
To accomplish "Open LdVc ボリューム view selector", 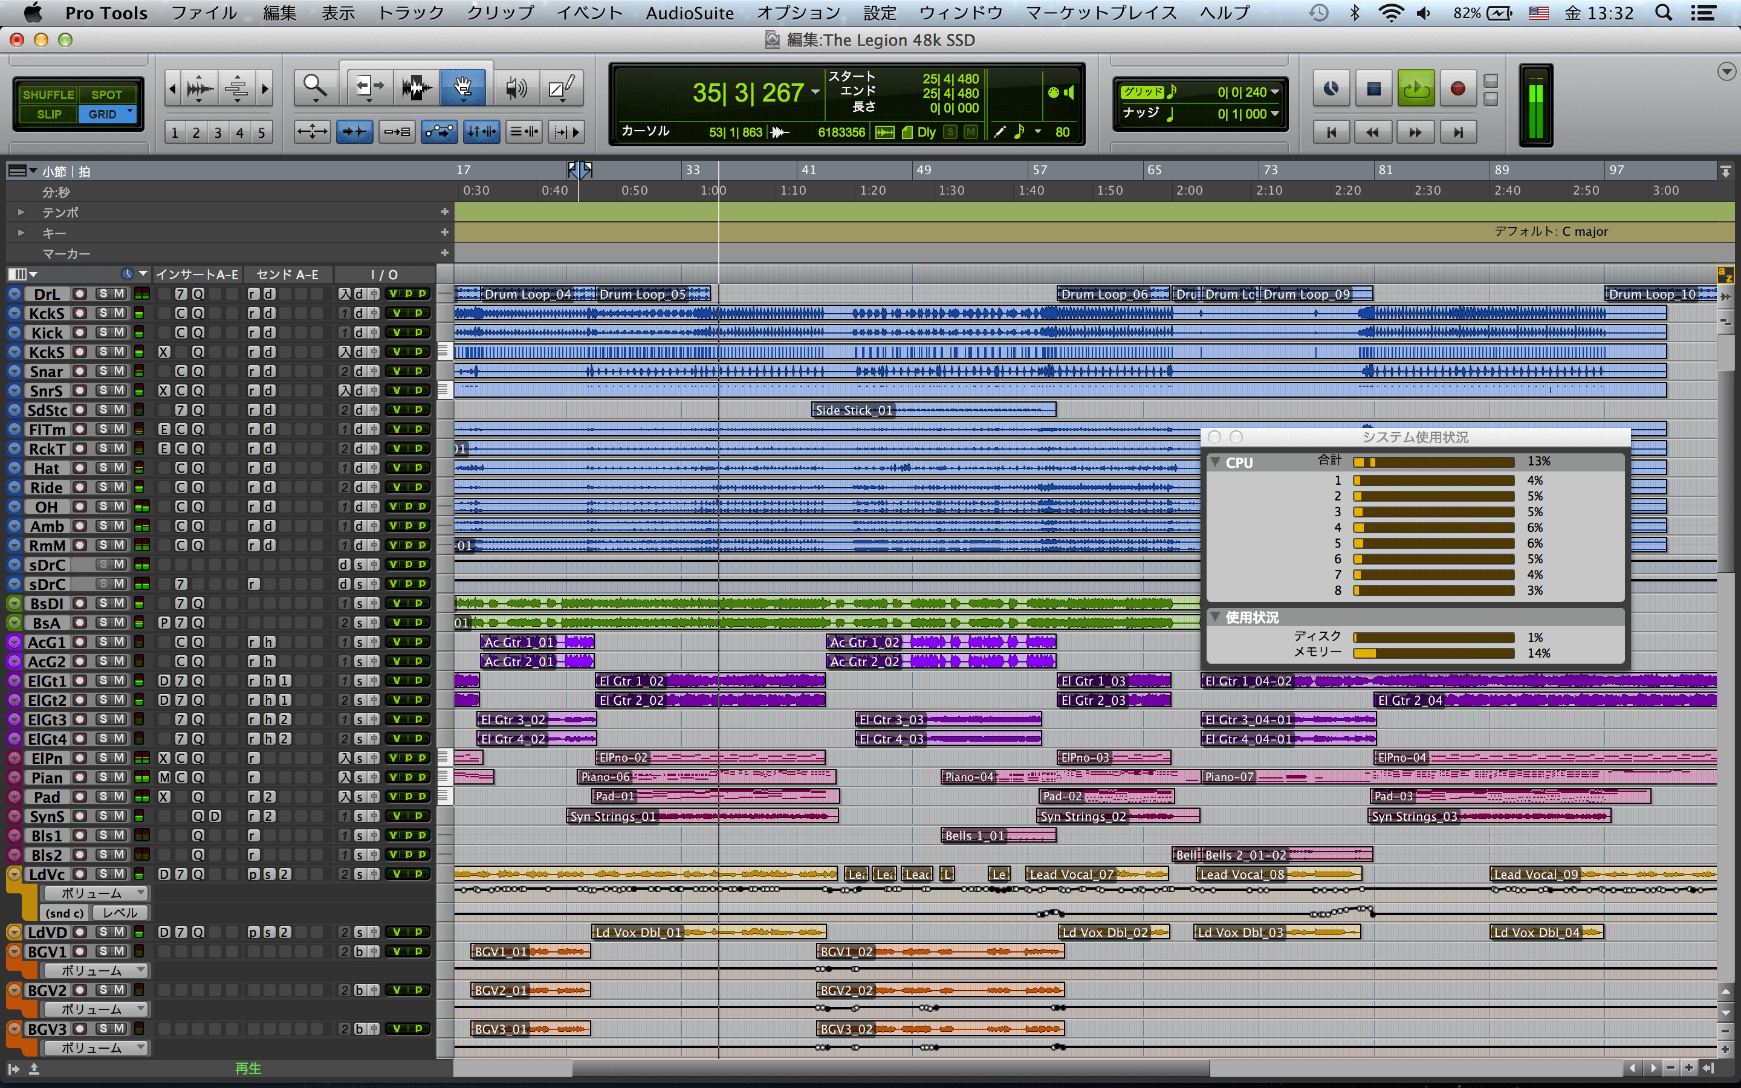I will 96,893.
